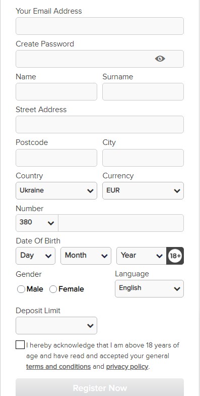Open the Language dropdown showing English
The image size is (200, 396).
point(149,289)
